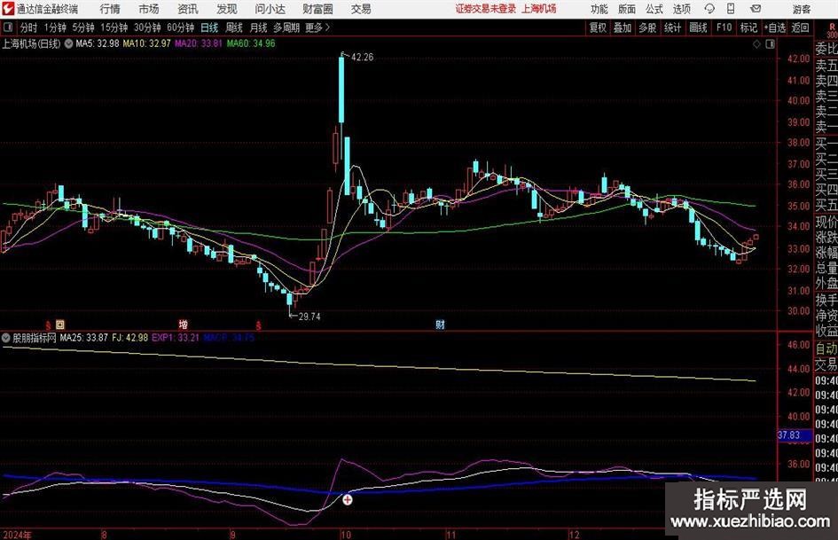Click the 回 marker at chart bottom

click(60, 325)
